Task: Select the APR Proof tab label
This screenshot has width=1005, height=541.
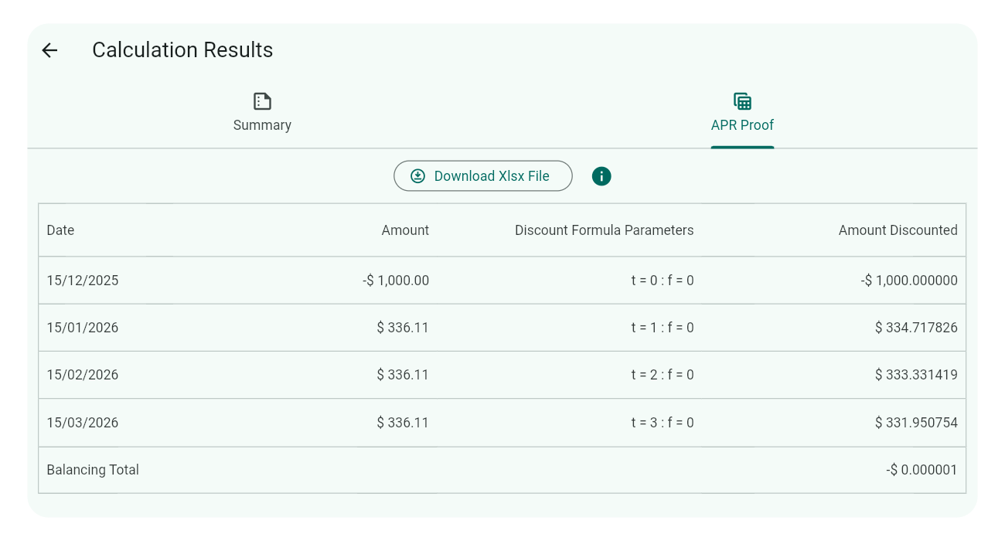Action: [742, 125]
